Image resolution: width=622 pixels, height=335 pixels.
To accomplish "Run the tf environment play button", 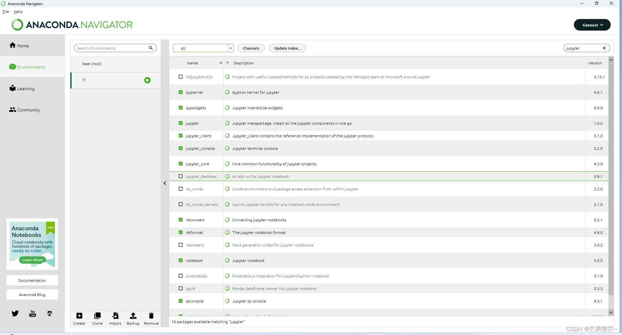I will coord(147,80).
